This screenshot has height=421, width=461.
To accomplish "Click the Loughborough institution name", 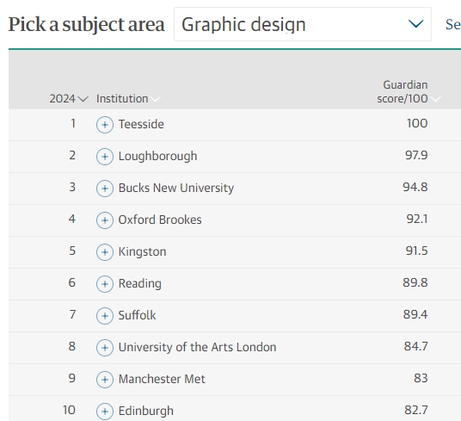I will 157,156.
